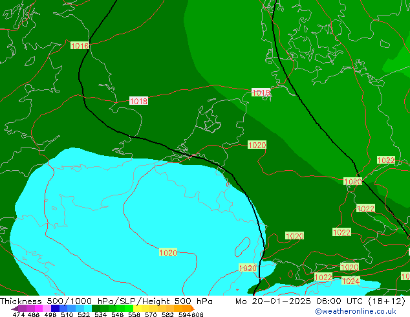Pick the darkest green legend swatch above 534
Image resolution: width=410 pixels, height=317 pixels.
point(96,308)
